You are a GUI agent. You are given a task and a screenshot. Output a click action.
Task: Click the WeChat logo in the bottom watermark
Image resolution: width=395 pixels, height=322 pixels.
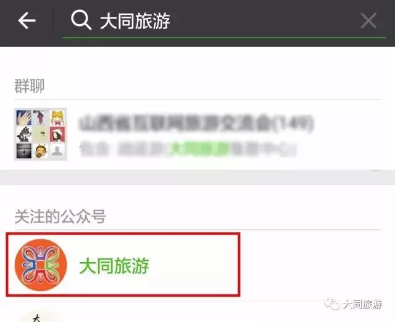pyautogui.click(x=332, y=304)
